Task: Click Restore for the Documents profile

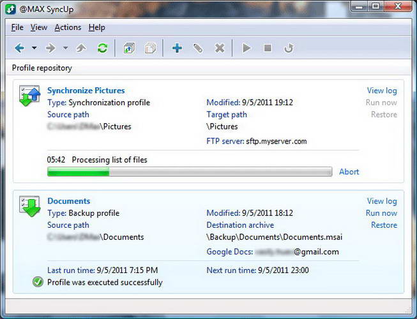Action: pos(384,225)
